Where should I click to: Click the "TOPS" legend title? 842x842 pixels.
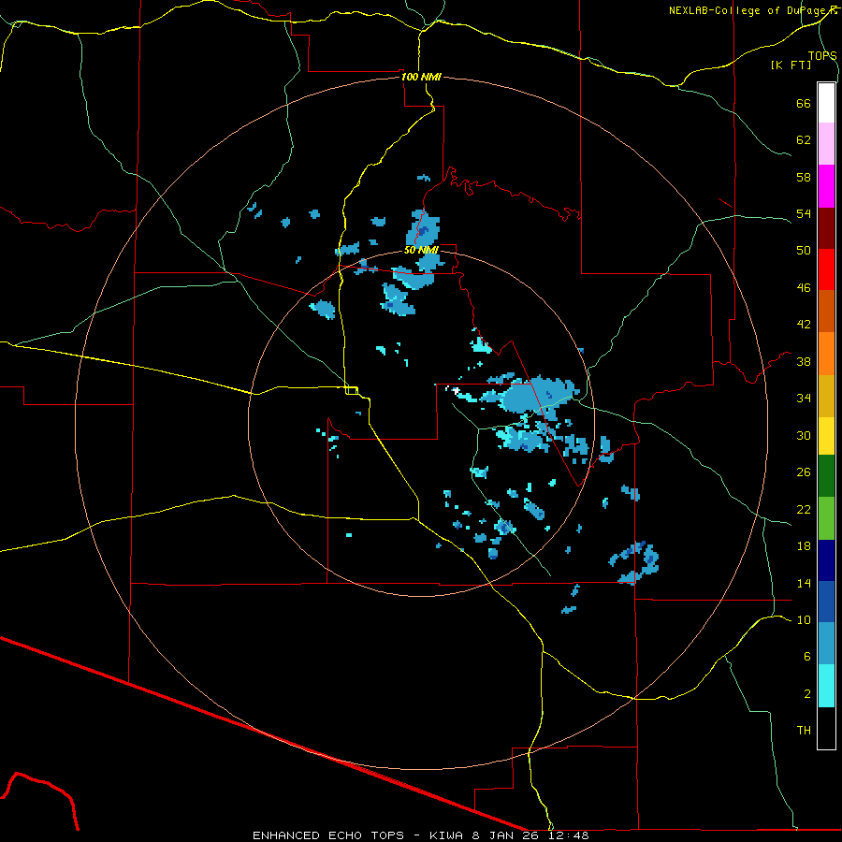tap(822, 55)
